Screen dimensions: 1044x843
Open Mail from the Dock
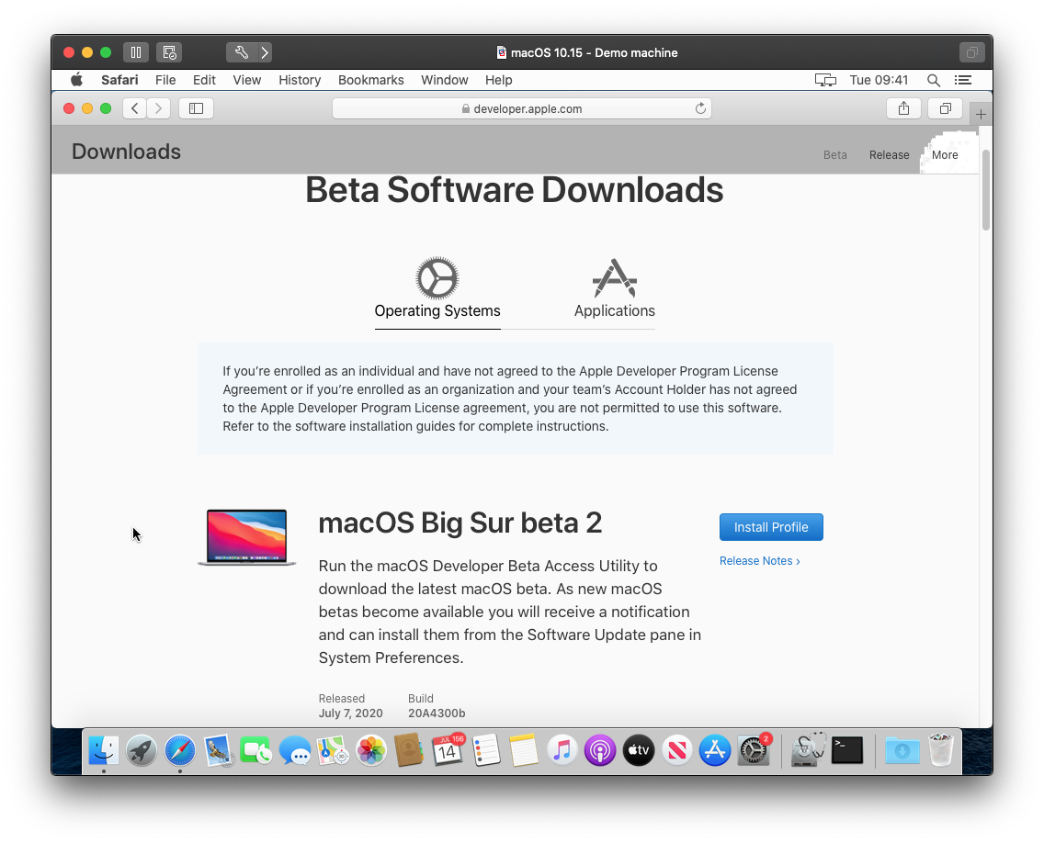(x=218, y=750)
